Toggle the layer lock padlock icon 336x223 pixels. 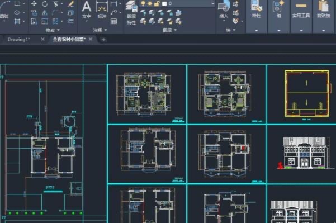click(157, 3)
